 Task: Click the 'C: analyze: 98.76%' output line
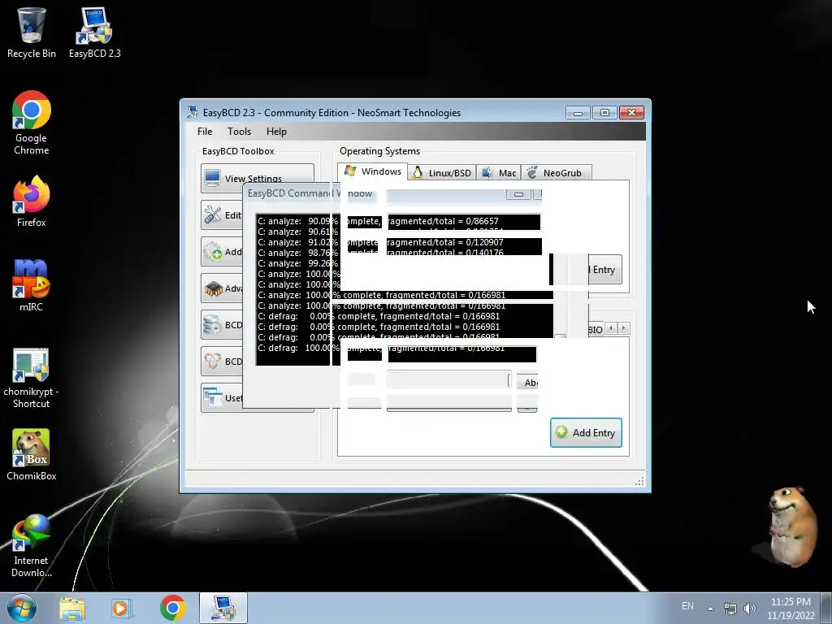[380, 253]
